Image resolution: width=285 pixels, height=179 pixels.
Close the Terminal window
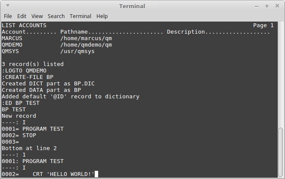coord(277,6)
